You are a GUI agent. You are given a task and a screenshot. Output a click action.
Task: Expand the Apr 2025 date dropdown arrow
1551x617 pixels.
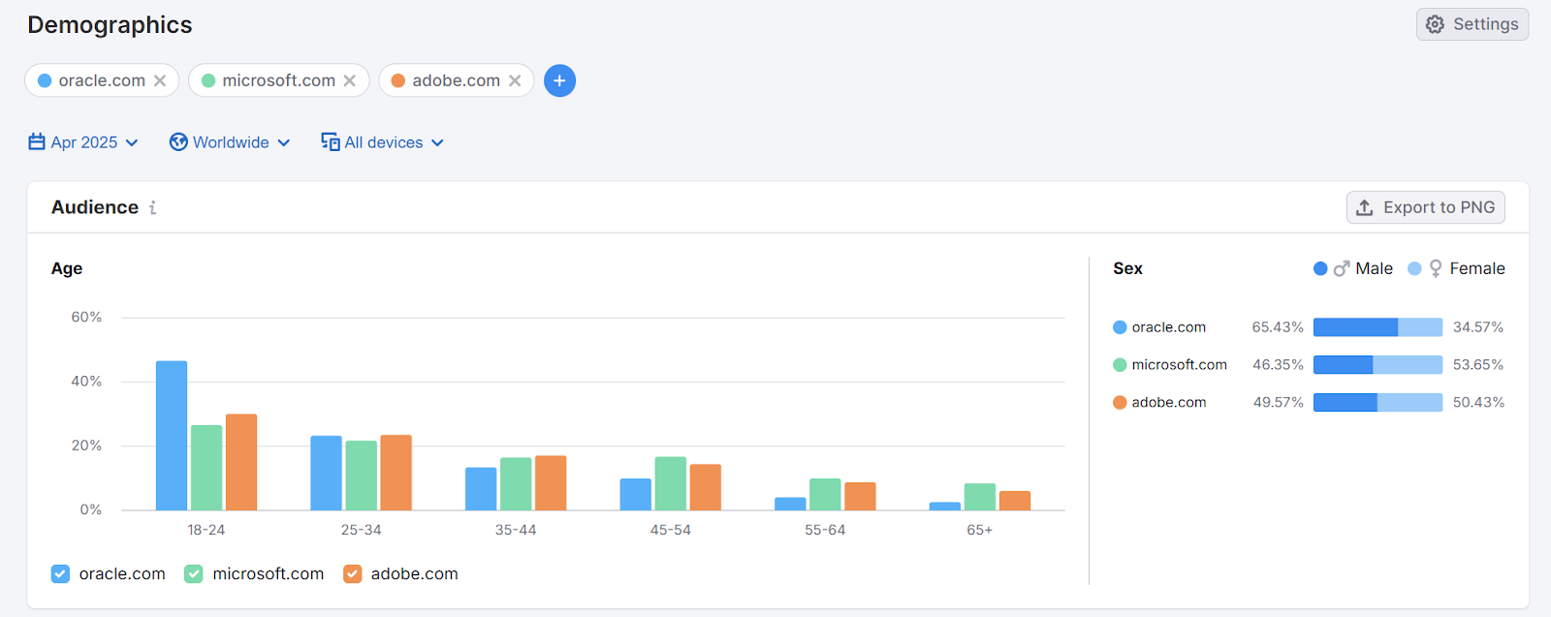click(132, 142)
